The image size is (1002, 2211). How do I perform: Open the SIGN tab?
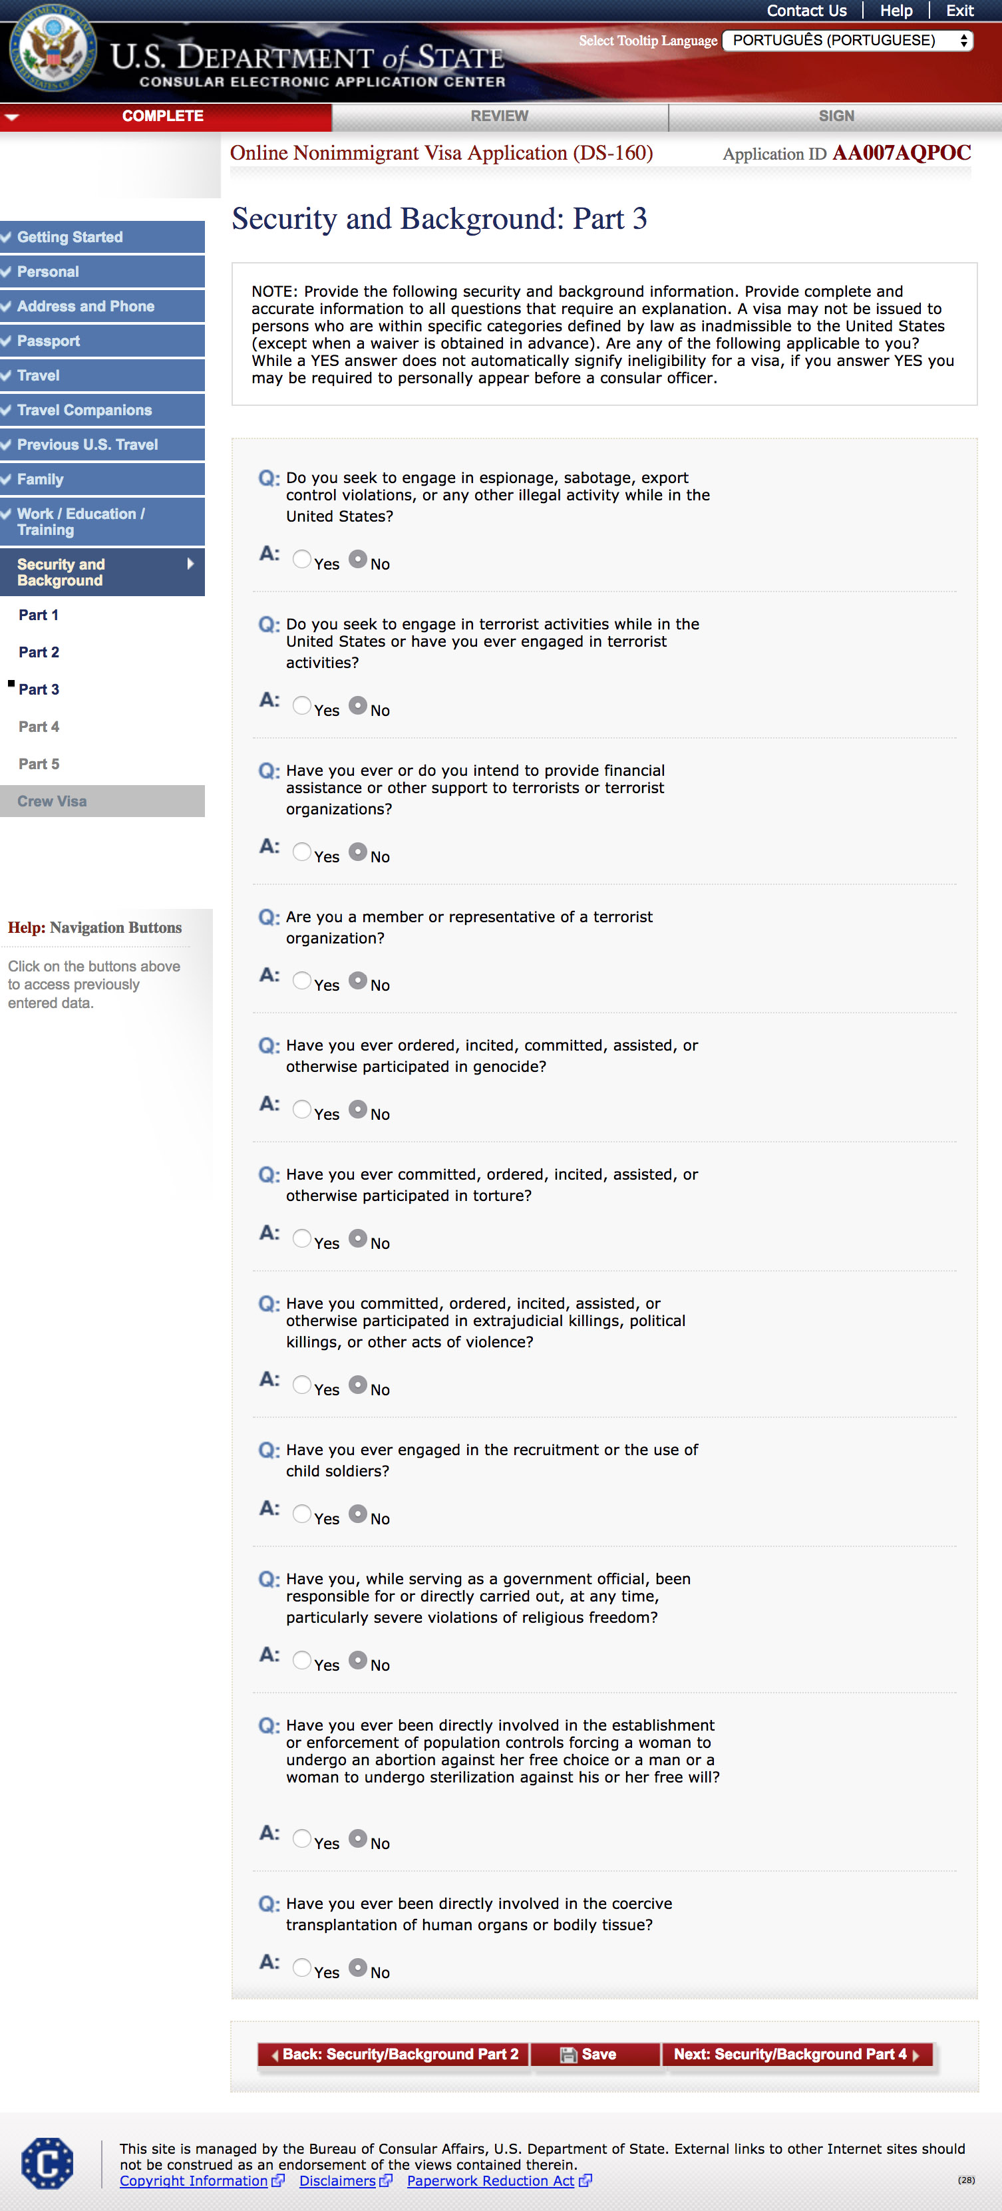pyautogui.click(x=836, y=116)
